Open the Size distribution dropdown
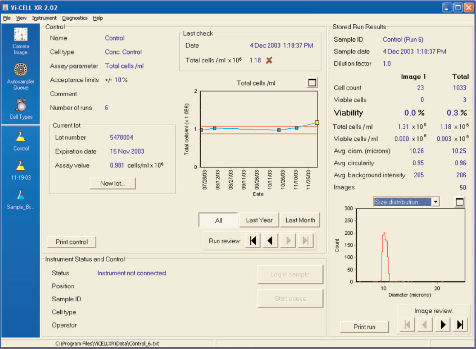Screen dimensions: 476x349 [436, 202]
